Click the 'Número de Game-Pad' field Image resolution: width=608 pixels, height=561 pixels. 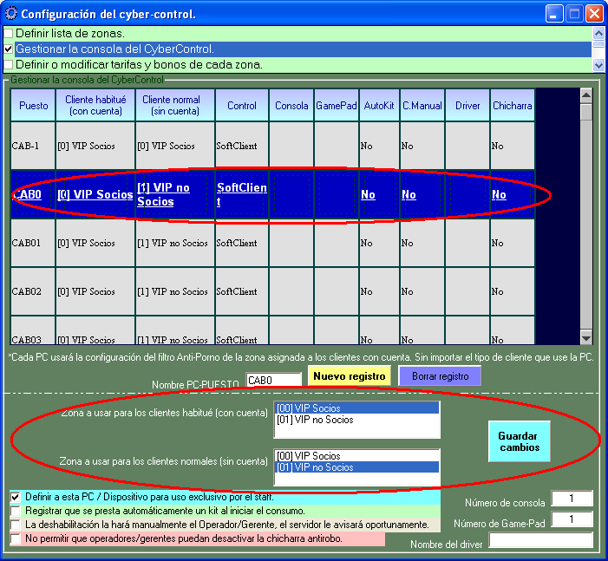click(x=572, y=519)
